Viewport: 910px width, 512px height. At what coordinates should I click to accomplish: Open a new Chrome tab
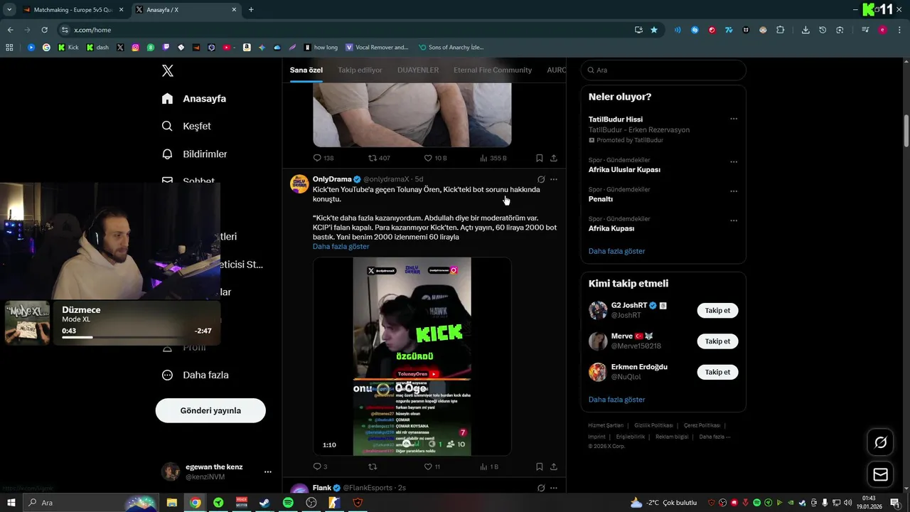click(x=251, y=10)
